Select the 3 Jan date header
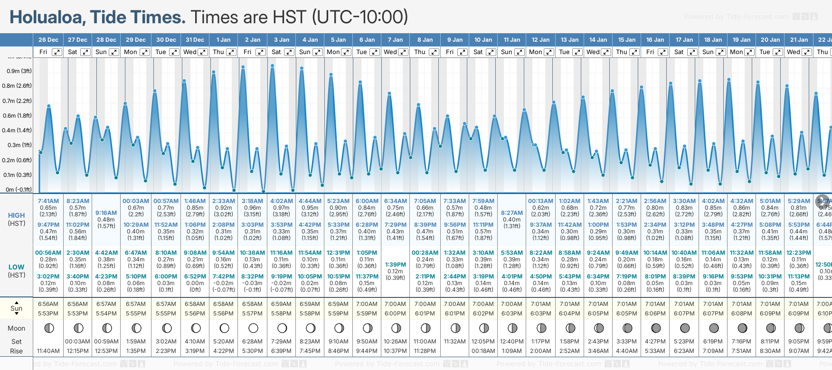 click(282, 40)
